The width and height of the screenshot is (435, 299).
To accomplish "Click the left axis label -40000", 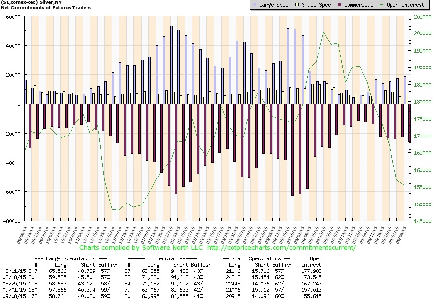I will (12, 163).
